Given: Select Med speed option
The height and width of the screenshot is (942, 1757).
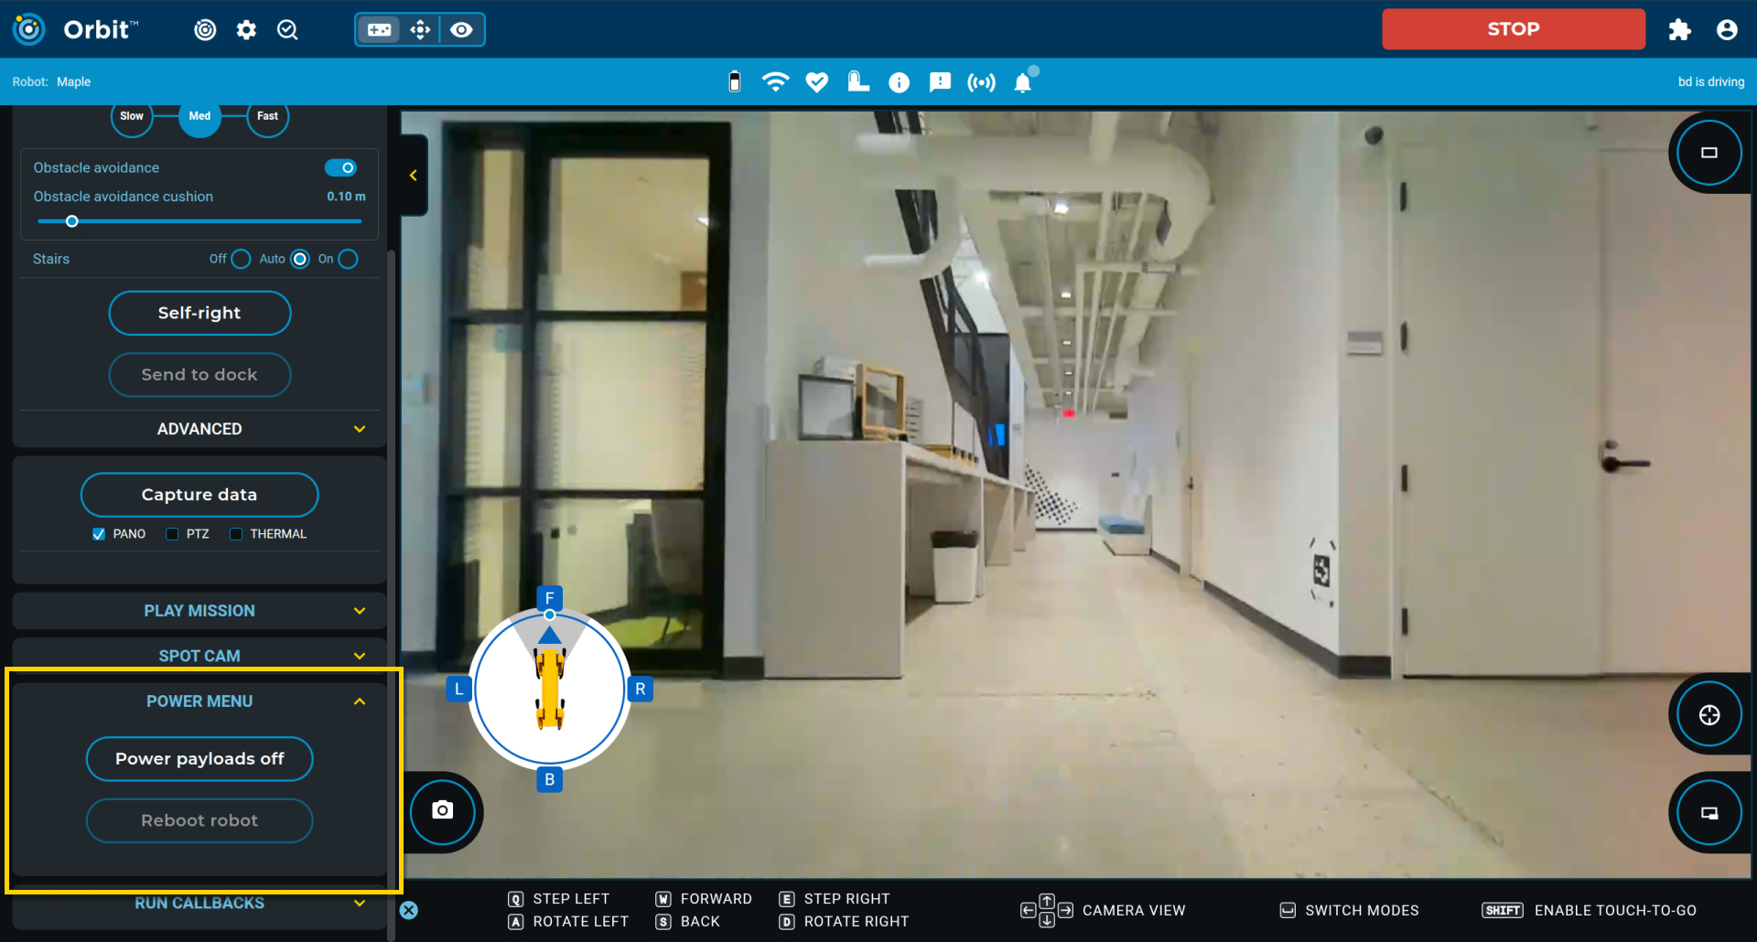Looking at the screenshot, I should [x=199, y=116].
